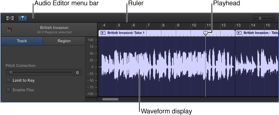This screenshot has height=115, width=279.
Task: Click bar 8 on the ruler
Action: [x=163, y=25]
